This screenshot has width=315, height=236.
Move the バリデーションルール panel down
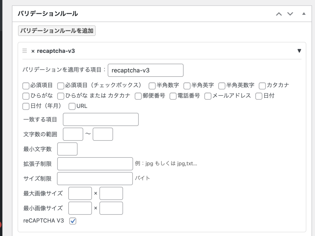290,14
